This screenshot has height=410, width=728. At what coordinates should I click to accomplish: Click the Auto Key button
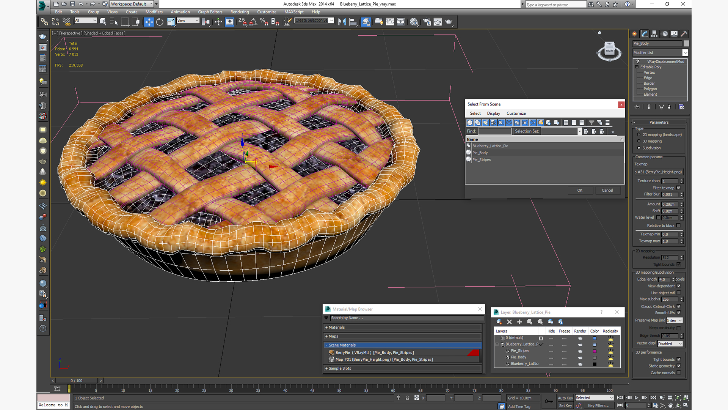pos(565,398)
